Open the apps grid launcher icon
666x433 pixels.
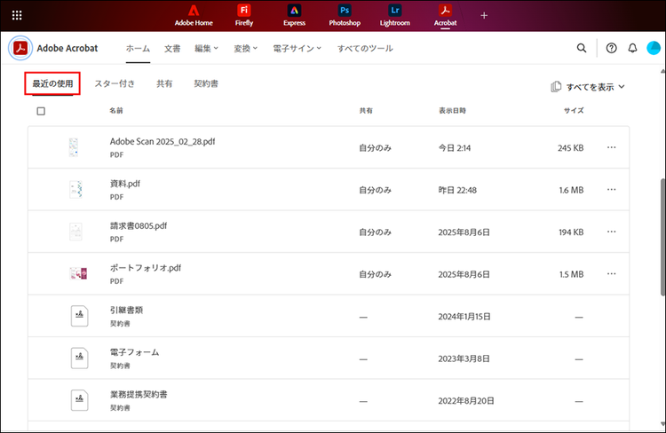(x=17, y=15)
